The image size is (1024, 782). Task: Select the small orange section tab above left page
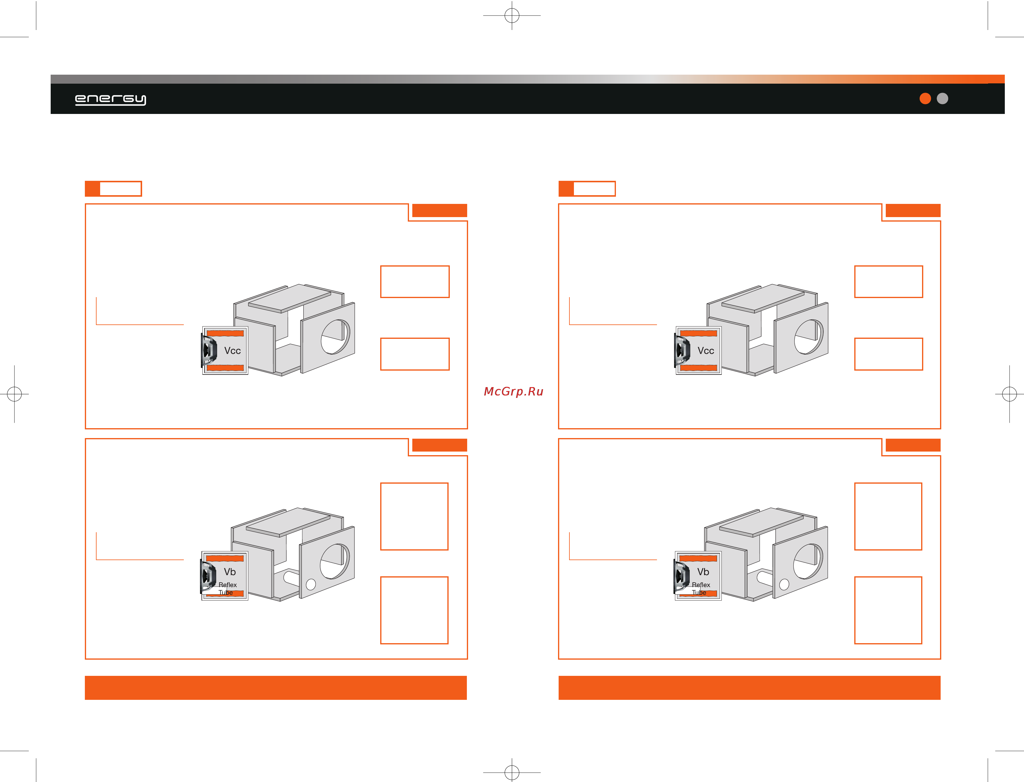point(113,189)
